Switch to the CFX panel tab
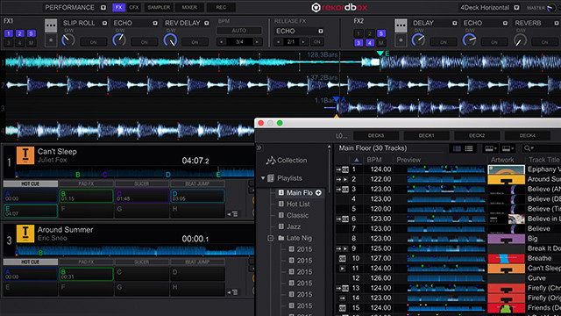 [134, 7]
